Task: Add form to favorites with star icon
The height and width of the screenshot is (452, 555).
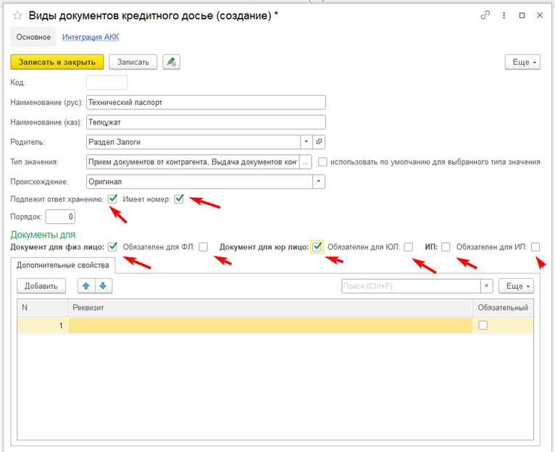Action: [17, 16]
